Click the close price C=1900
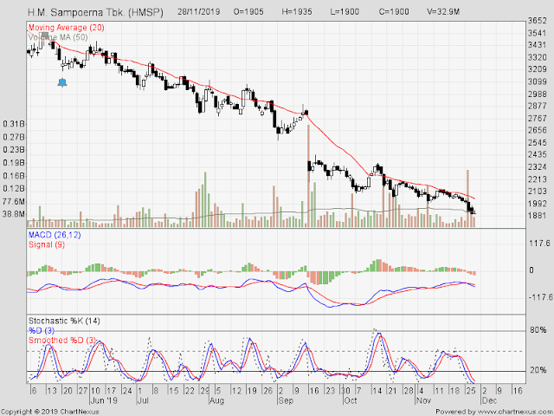 394,11
